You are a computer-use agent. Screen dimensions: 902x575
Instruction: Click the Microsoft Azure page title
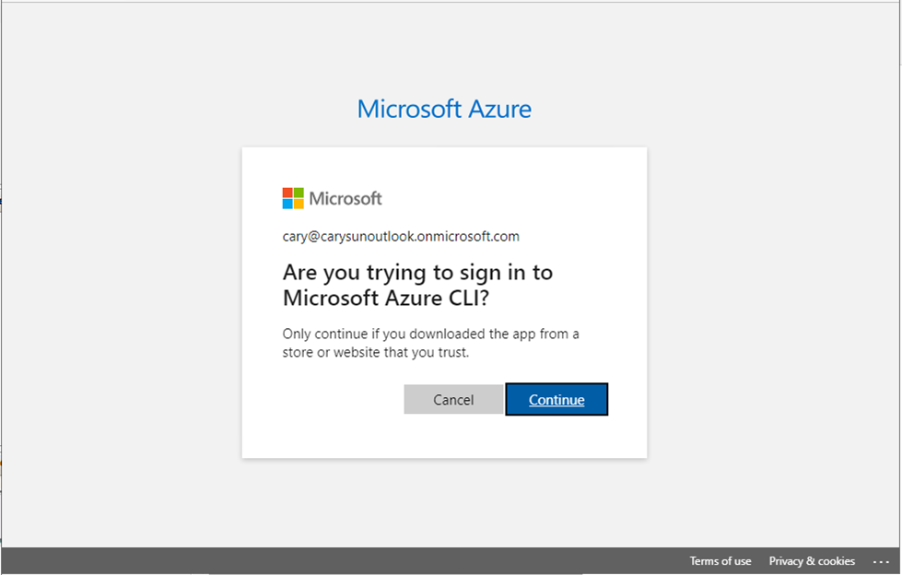tap(444, 109)
